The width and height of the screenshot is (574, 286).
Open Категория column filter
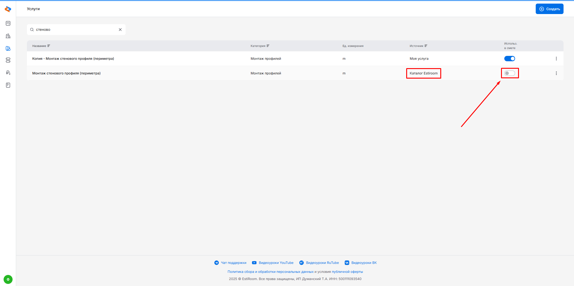pos(268,46)
